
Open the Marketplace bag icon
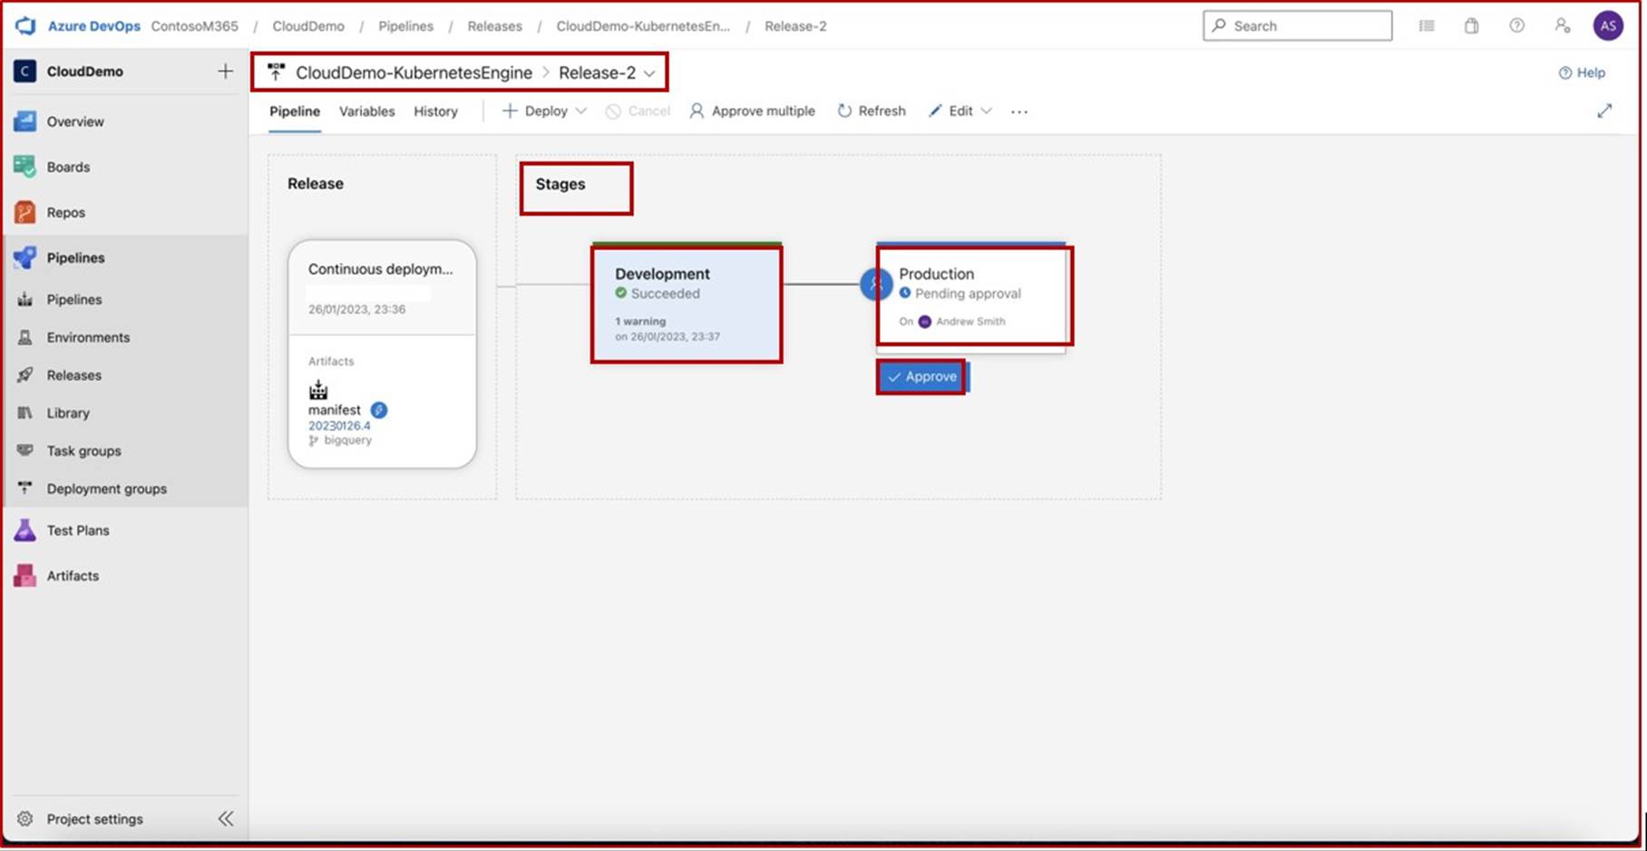point(1471,26)
